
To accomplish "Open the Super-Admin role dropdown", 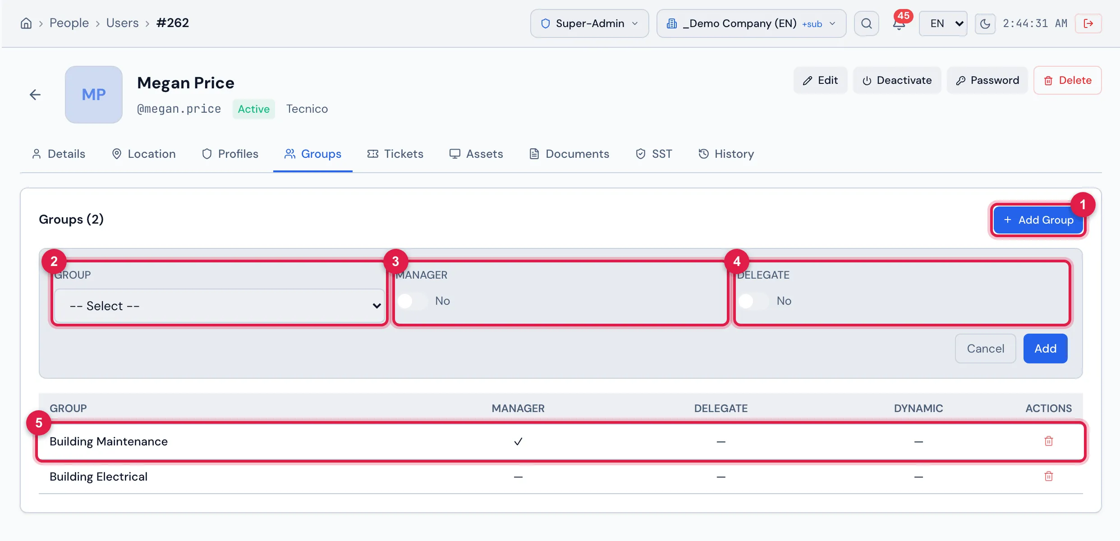I will coord(589,23).
